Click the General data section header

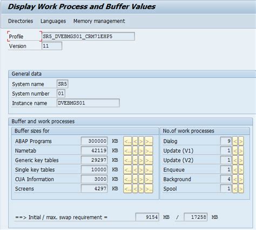[132, 74]
